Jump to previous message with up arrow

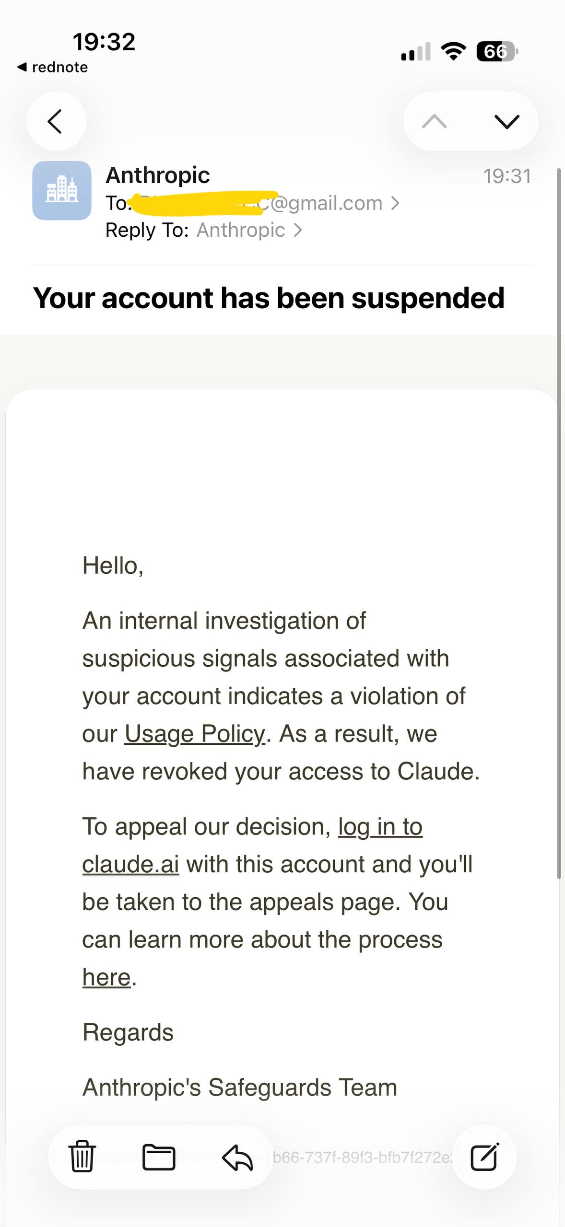435,121
